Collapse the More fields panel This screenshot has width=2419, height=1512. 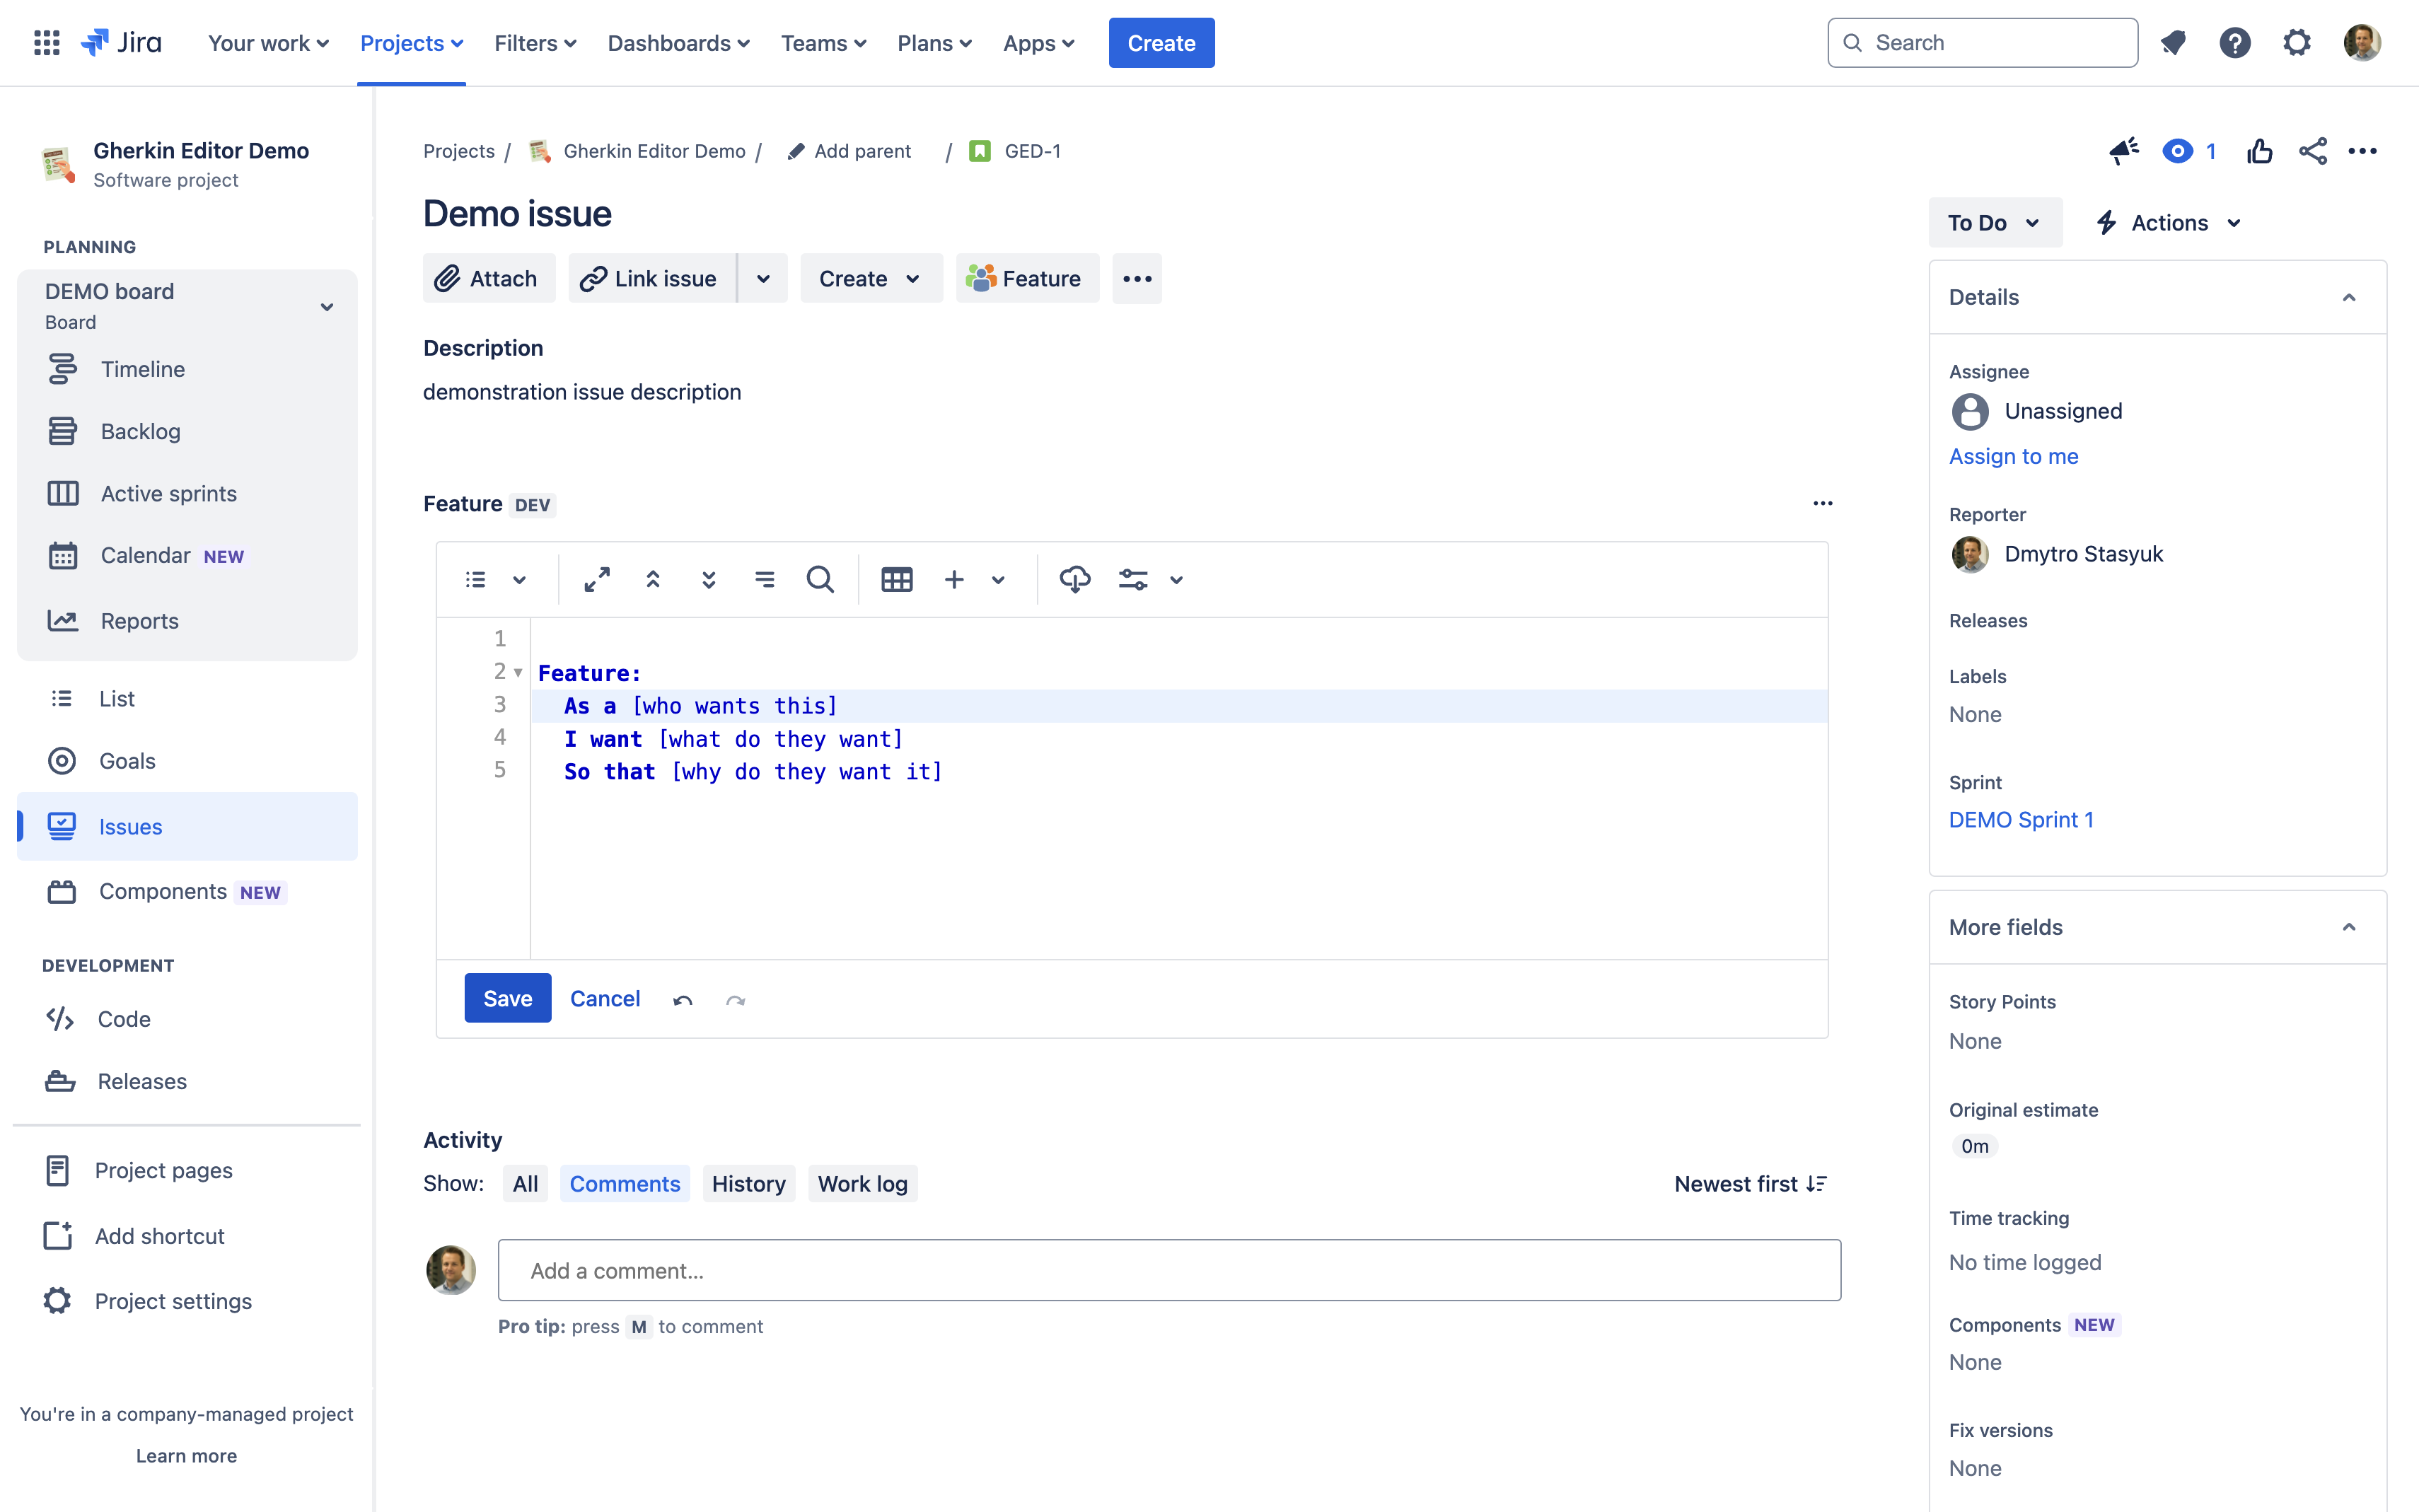point(2349,927)
